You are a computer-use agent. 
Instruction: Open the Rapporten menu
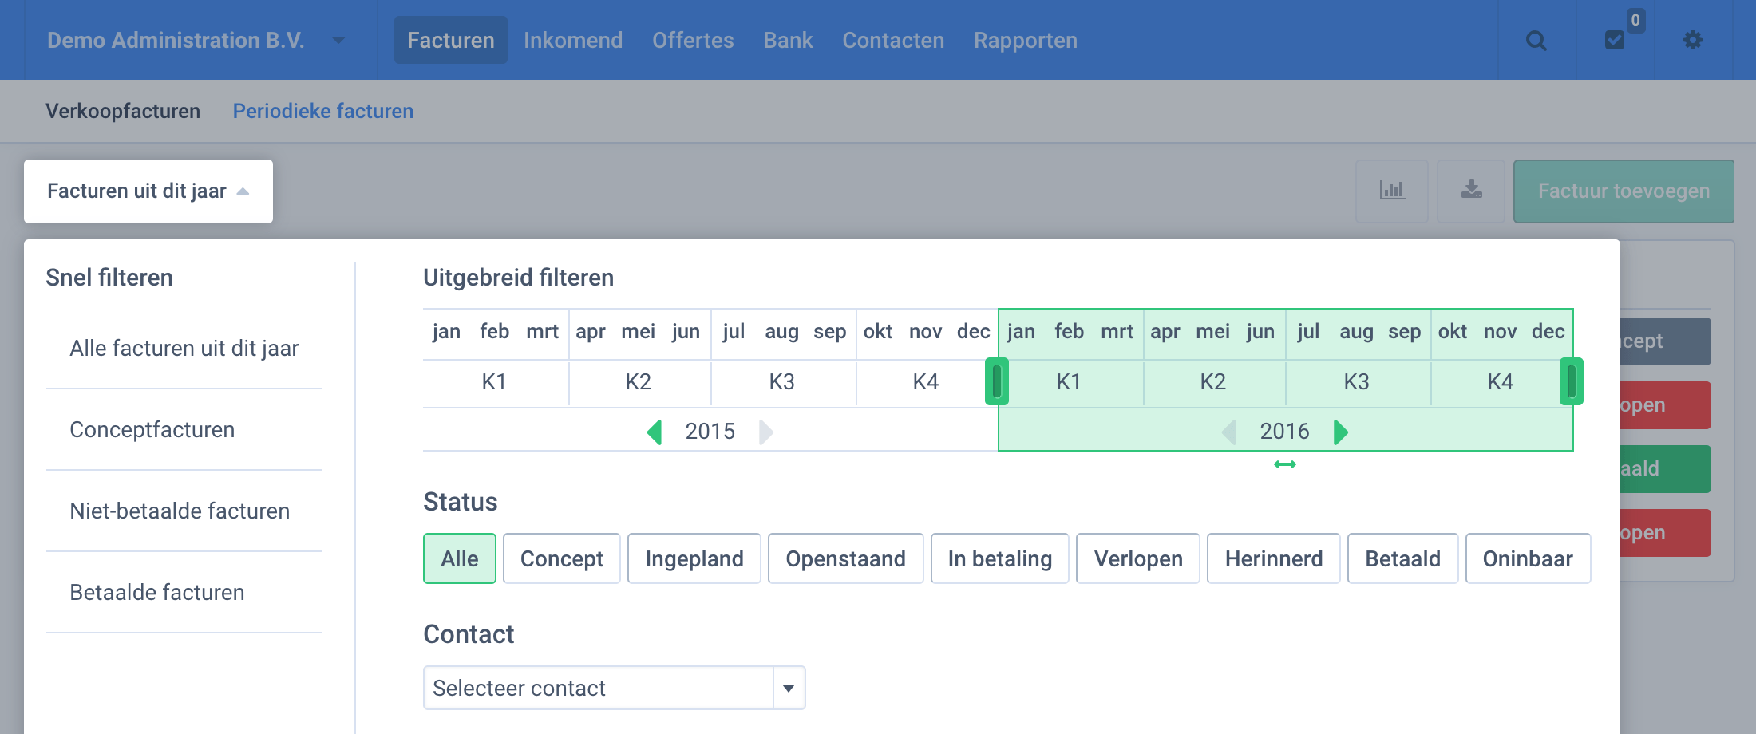pyautogui.click(x=1025, y=40)
